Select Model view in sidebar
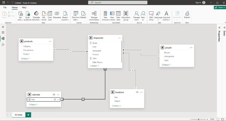 (3, 38)
